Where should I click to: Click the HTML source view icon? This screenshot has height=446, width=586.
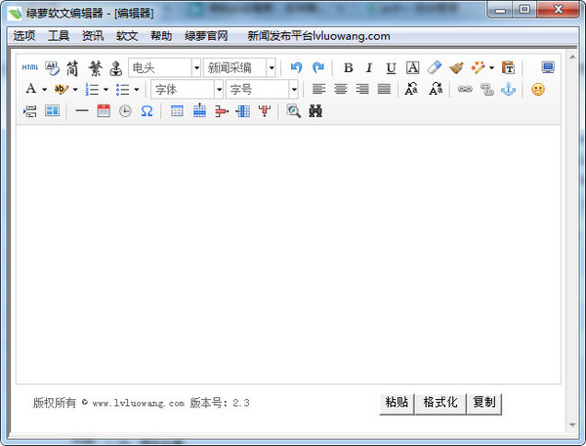(30, 68)
